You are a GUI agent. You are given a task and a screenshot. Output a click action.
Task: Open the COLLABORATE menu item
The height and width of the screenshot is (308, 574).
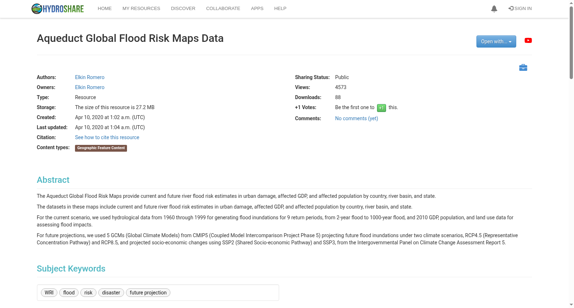click(x=223, y=9)
